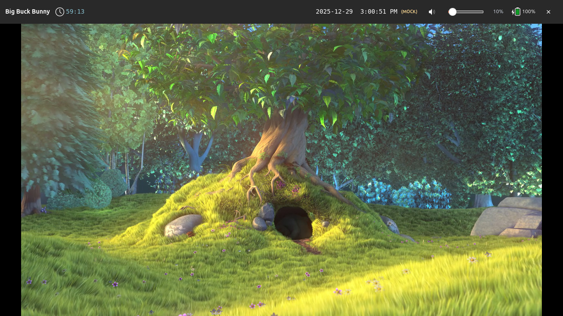The height and width of the screenshot is (316, 563).
Task: Select the 59:13 countdown timer
Action: (x=75, y=11)
